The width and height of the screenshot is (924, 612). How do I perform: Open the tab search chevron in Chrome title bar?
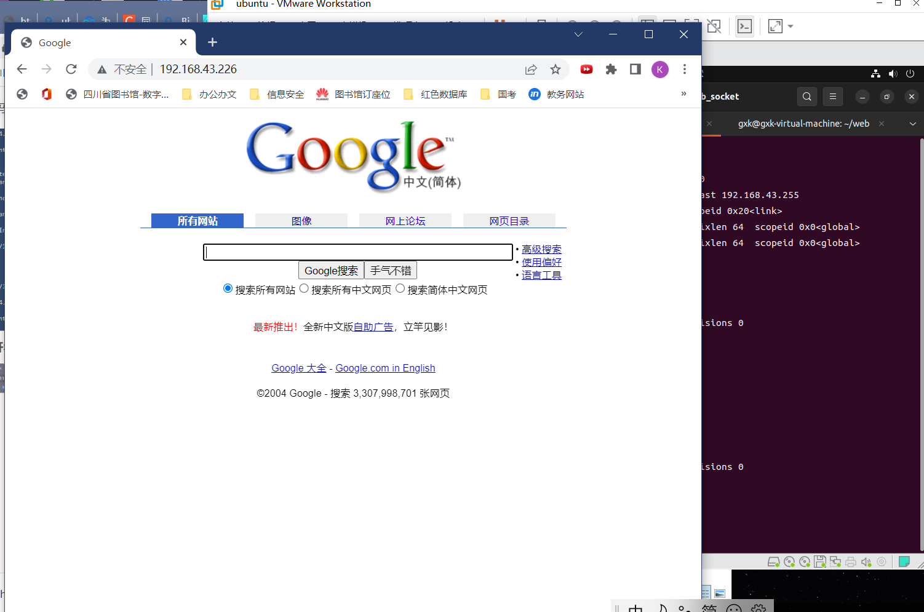[x=578, y=34]
